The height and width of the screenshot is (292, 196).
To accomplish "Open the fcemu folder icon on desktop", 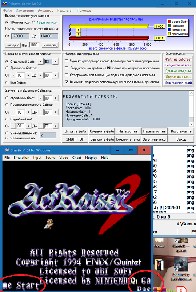I will coord(159,243).
